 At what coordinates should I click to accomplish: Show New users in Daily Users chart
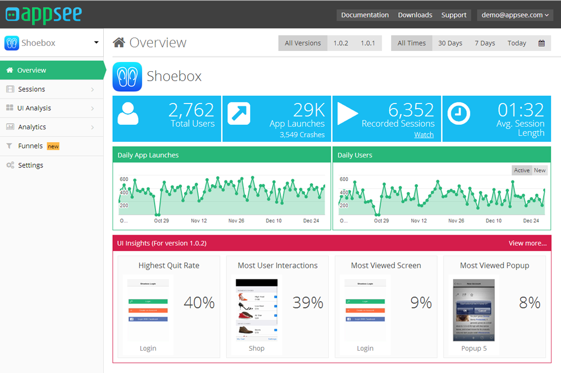(x=540, y=170)
